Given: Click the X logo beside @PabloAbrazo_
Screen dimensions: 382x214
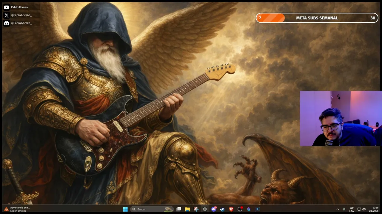Looking at the screenshot, I should [6, 15].
